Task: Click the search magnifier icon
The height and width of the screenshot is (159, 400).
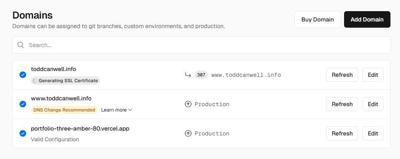Action: (21, 45)
